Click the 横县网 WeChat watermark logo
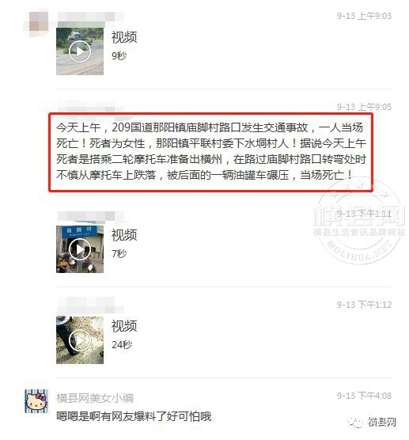Image resolution: width=409 pixels, height=440 pixels. click(372, 422)
